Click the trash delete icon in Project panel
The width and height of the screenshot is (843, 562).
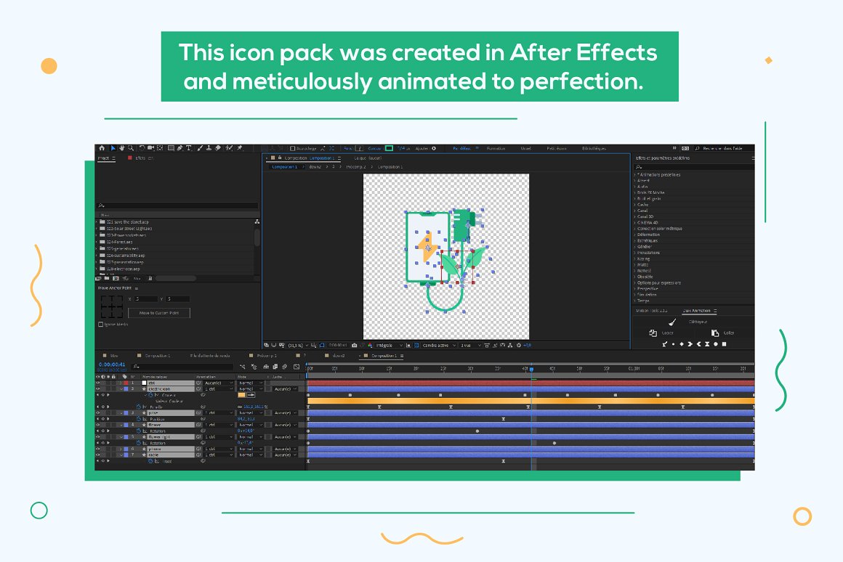(150, 278)
